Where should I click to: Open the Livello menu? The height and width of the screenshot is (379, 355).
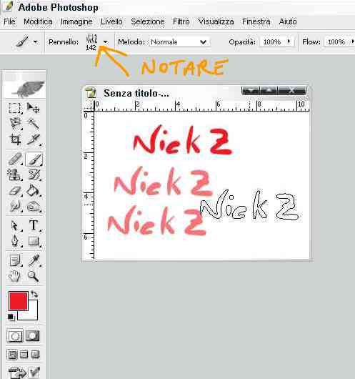coord(111,21)
